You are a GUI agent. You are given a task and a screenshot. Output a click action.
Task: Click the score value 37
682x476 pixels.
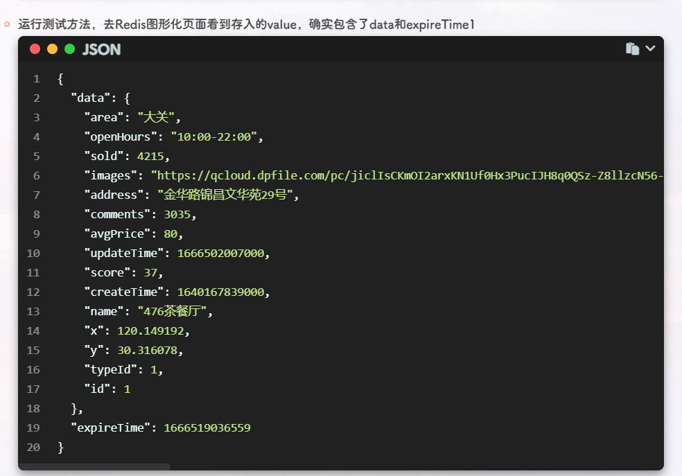(150, 272)
